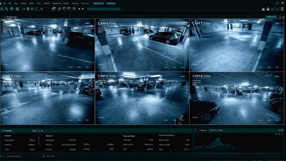Switch to the Debu tab
The width and height of the screenshot is (286, 161).
click(221, 130)
